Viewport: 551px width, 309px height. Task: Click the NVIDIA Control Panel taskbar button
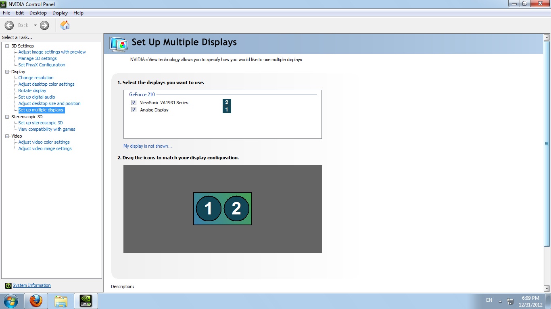click(86, 301)
